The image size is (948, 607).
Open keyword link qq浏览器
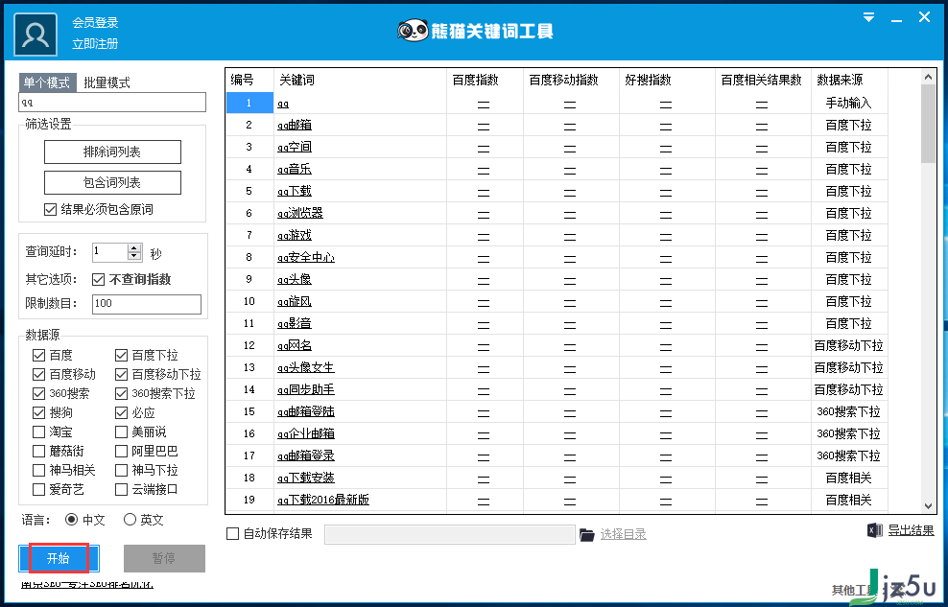[300, 213]
